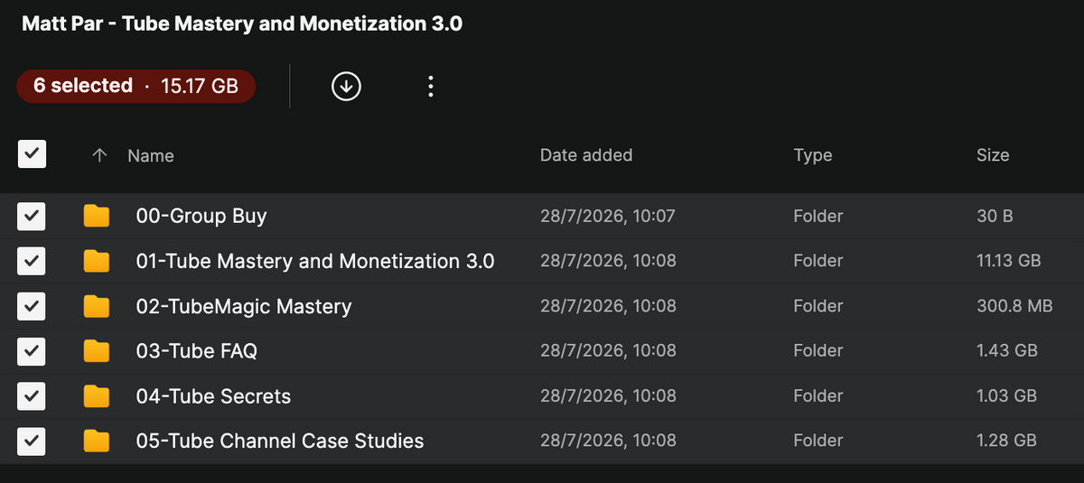This screenshot has width=1084, height=483.
Task: Click the 03-Tube FAQ folder icon
Action: (97, 351)
